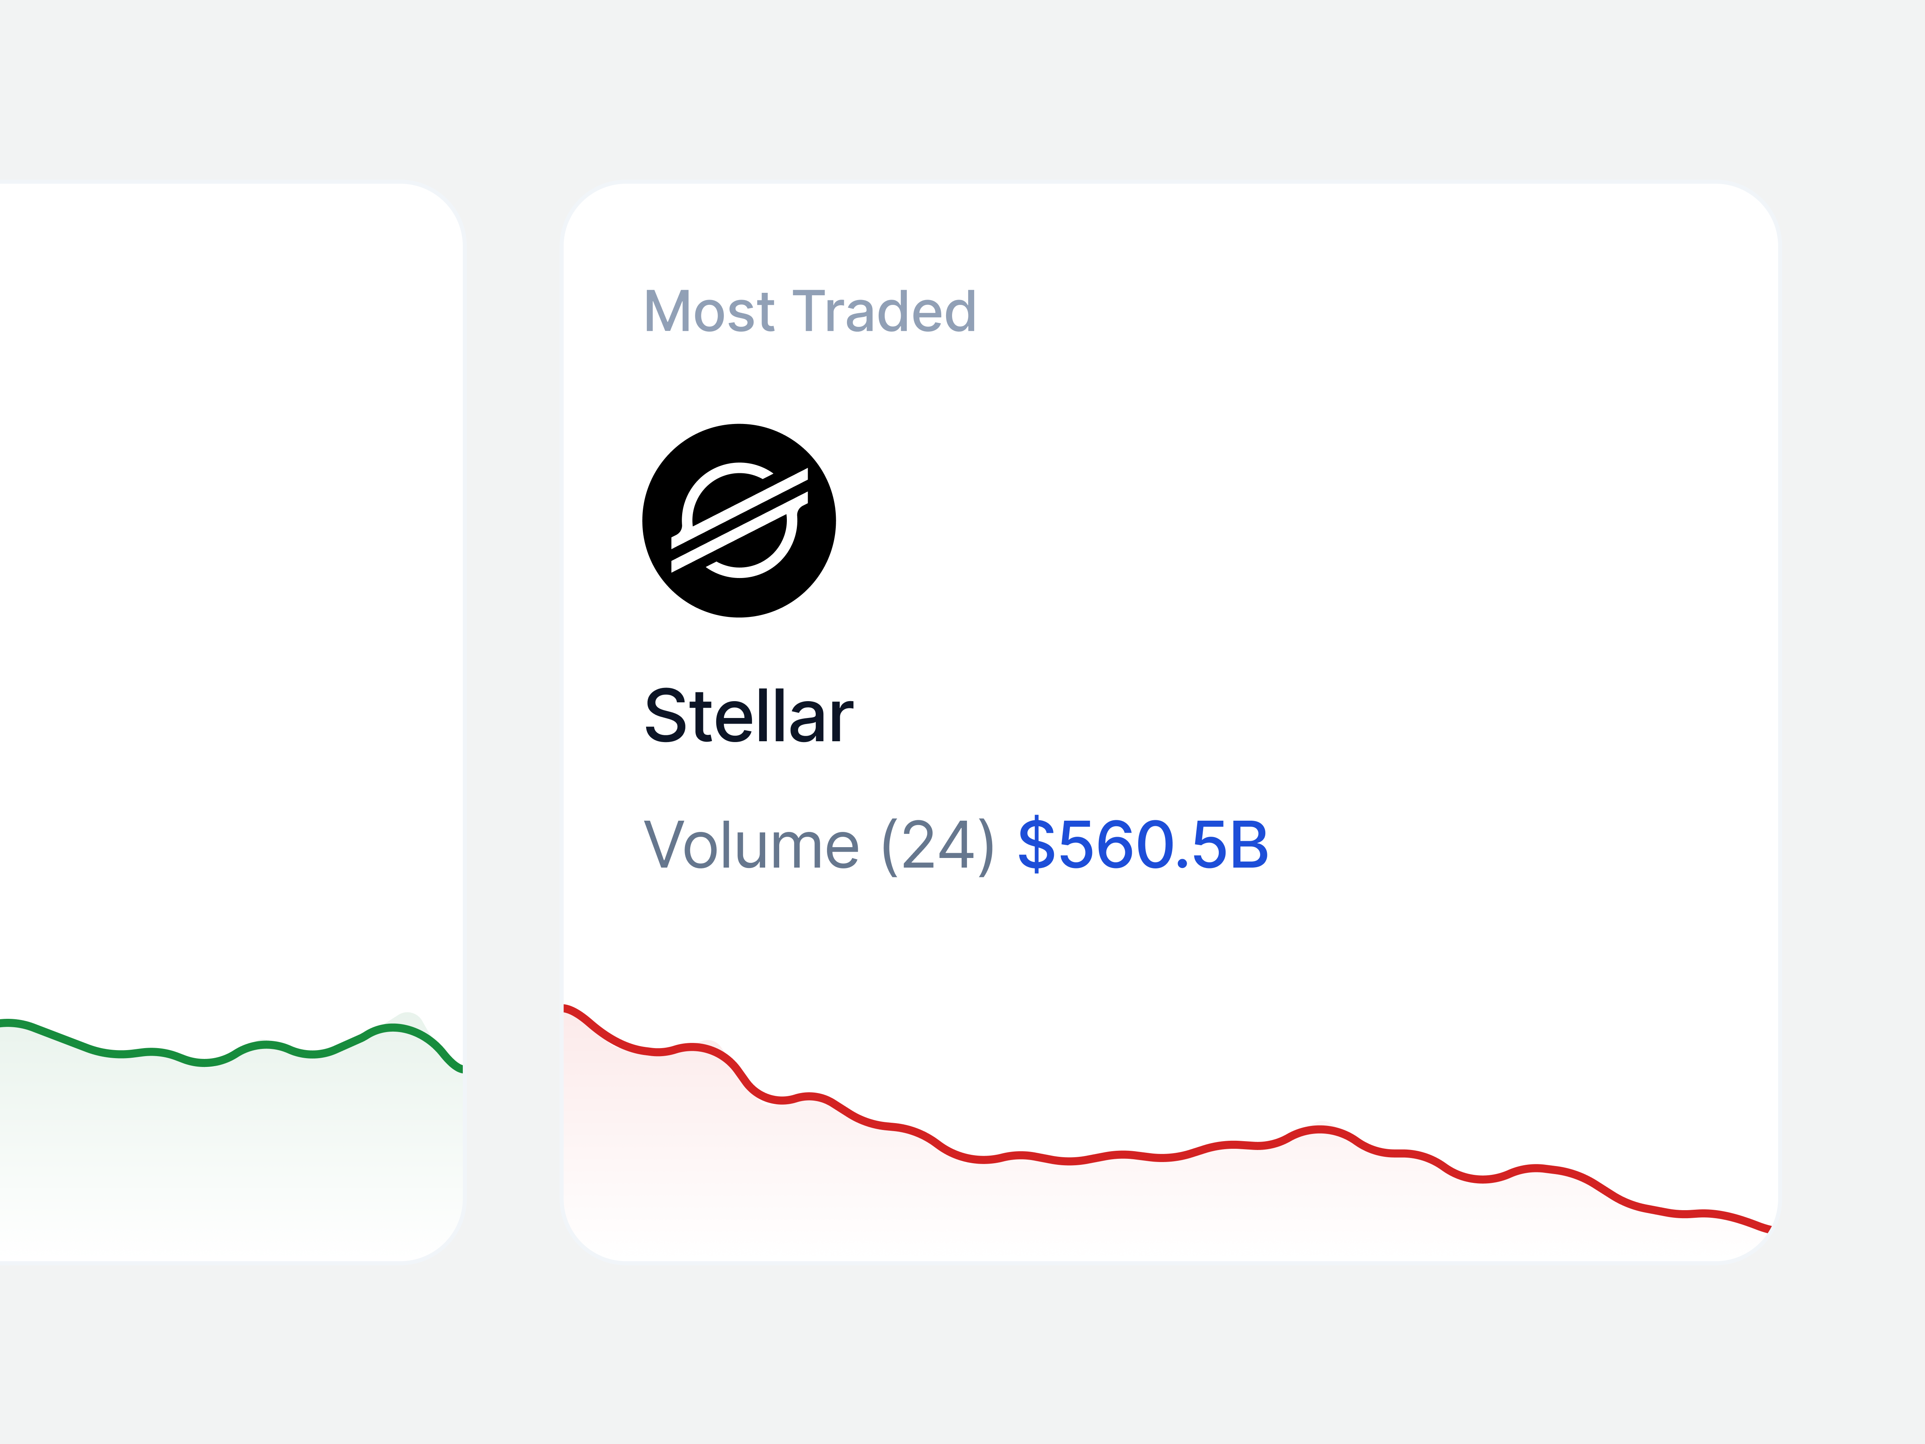Click the gray background above the cards

pos(962,91)
